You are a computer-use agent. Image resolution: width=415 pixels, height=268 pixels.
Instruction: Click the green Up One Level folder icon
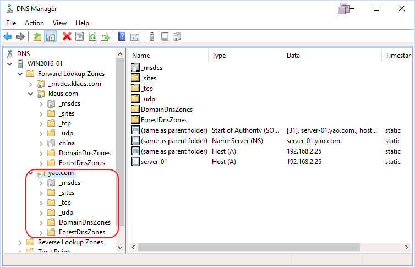pos(37,36)
